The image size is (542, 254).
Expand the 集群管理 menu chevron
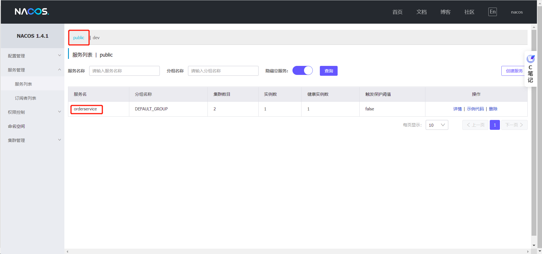60,140
